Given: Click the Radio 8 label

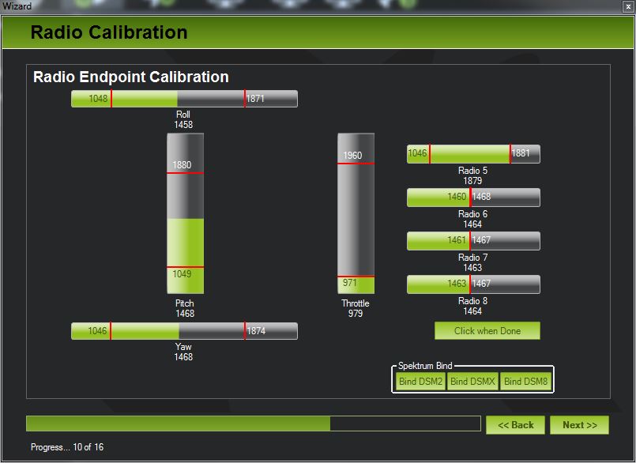Looking at the screenshot, I should (472, 301).
